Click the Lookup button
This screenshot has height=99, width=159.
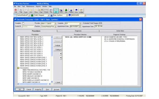click(x=58, y=45)
